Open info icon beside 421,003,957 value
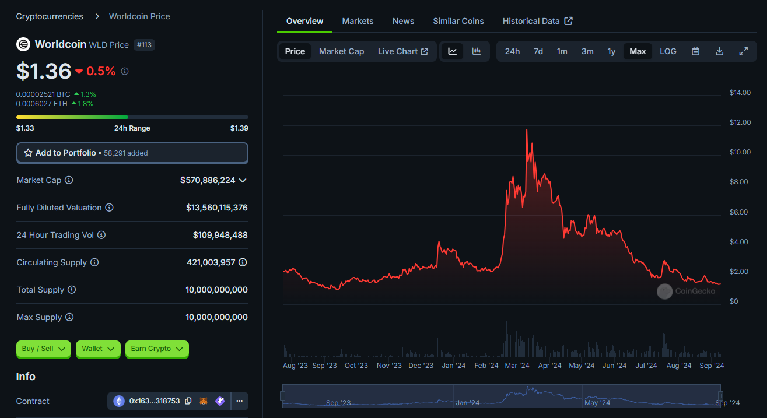The height and width of the screenshot is (418, 767). point(243,262)
